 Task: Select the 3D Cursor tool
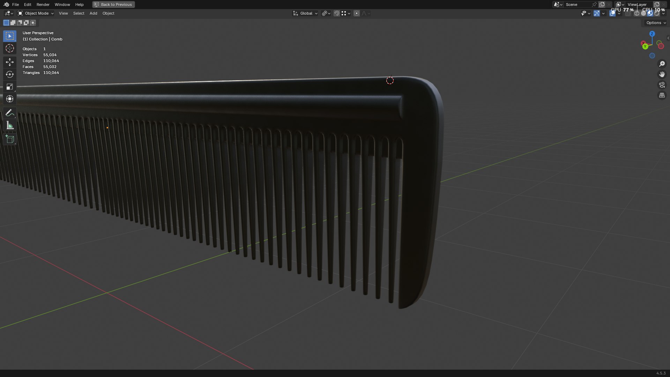click(x=10, y=48)
